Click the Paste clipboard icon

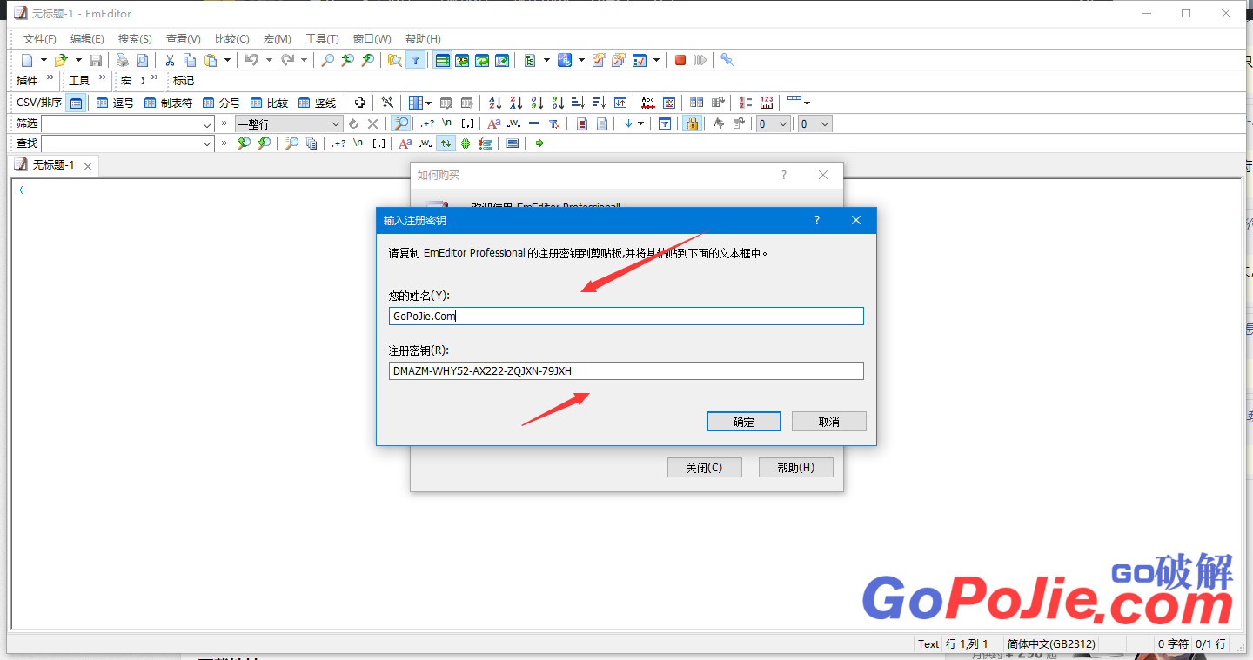pyautogui.click(x=211, y=60)
